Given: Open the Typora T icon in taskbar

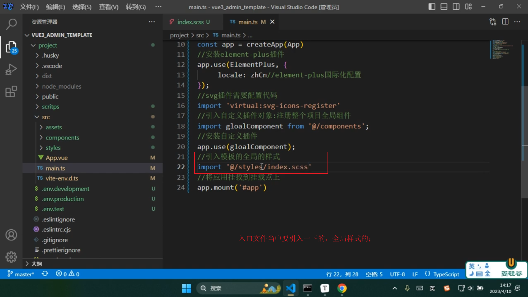Looking at the screenshot, I should coord(325,288).
